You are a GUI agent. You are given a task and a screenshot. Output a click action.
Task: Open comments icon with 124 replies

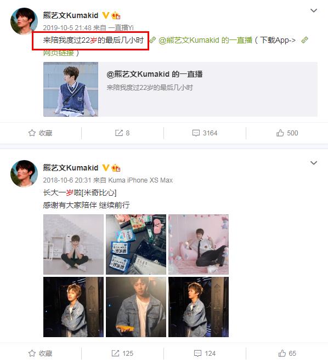click(197, 354)
